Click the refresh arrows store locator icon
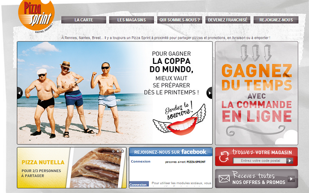 224,157
